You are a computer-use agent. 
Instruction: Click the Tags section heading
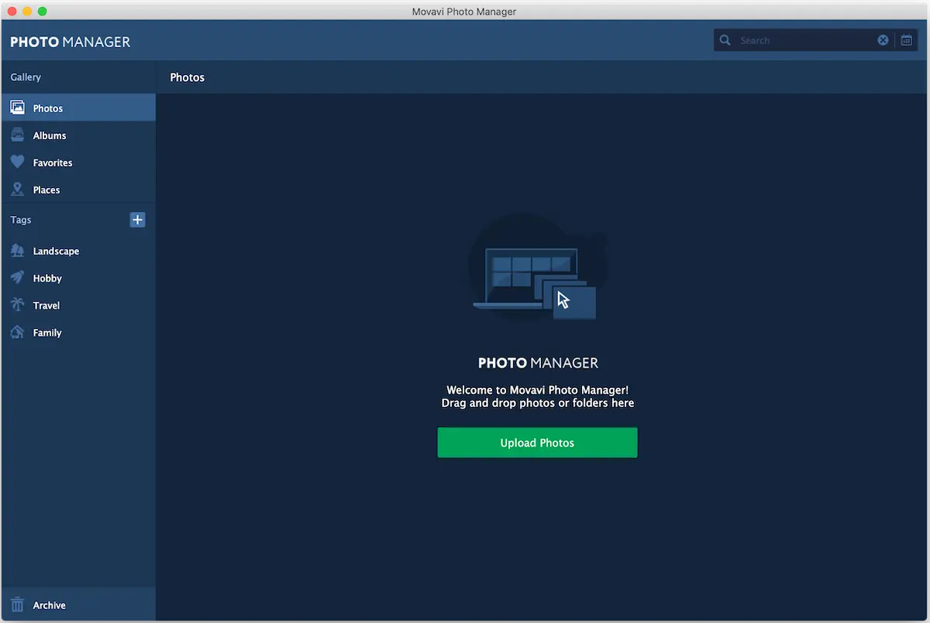coord(21,220)
